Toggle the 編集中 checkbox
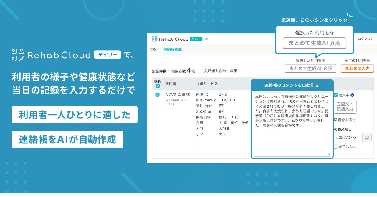Image resolution: width=377 pixels, height=197 pixels. [336, 95]
